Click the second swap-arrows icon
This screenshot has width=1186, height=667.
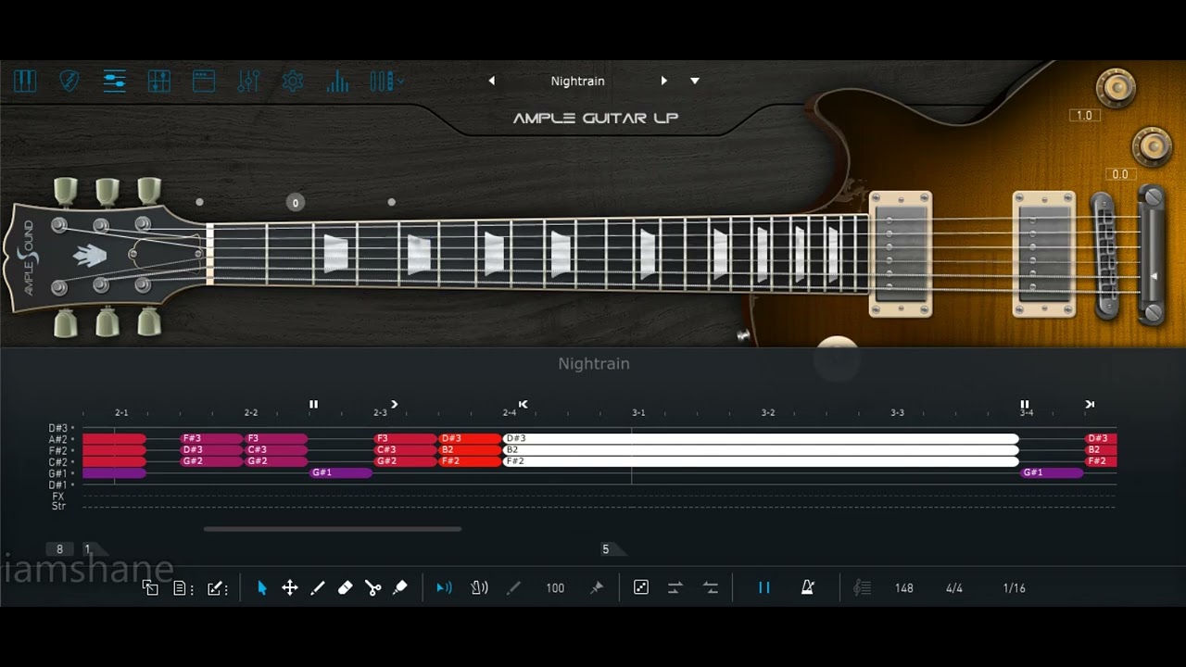pos(711,587)
